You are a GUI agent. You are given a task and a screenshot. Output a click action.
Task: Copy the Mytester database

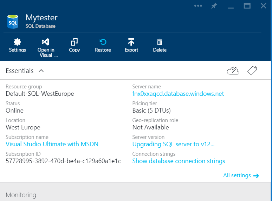tap(74, 46)
